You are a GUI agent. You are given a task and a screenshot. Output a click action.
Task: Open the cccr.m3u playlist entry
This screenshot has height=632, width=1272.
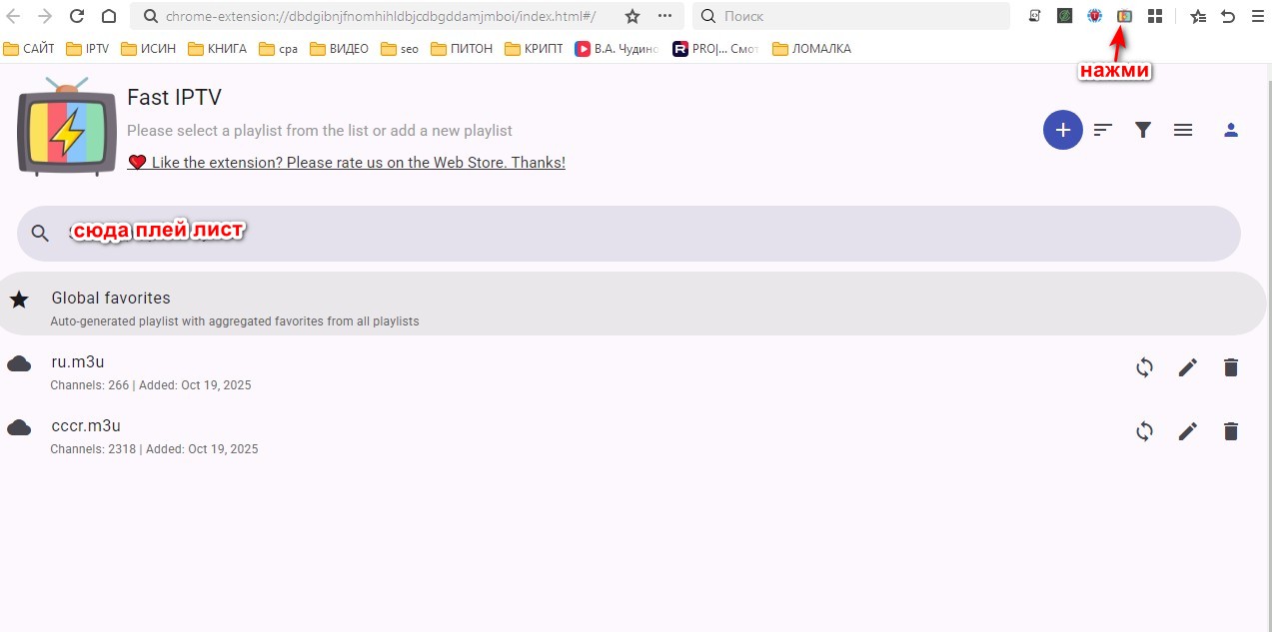[x=86, y=426]
